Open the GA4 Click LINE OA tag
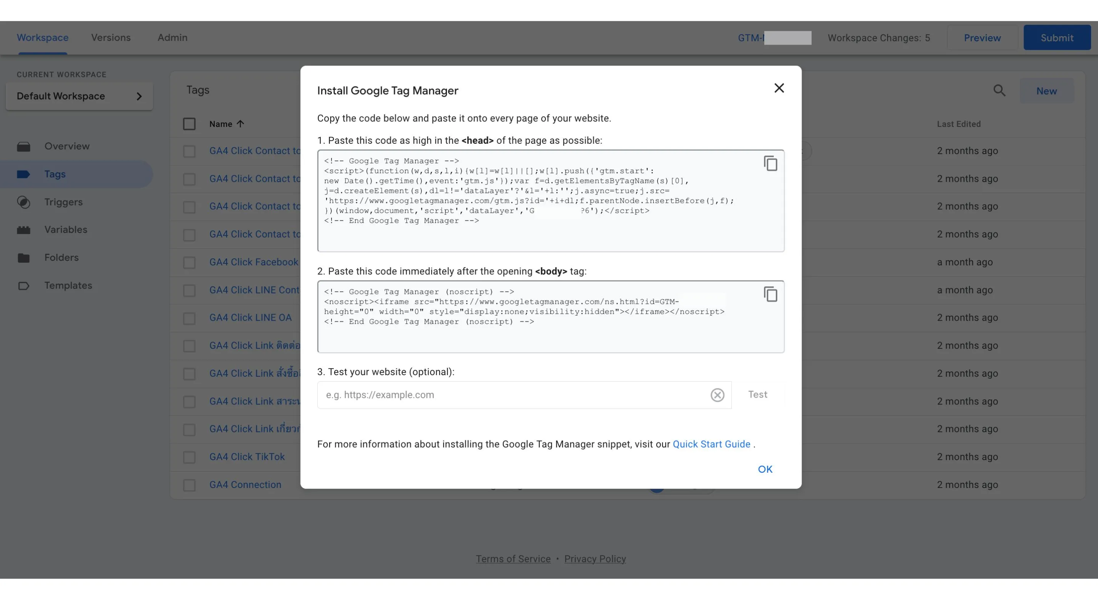Image resolution: width=1098 pixels, height=600 pixels. (x=250, y=318)
